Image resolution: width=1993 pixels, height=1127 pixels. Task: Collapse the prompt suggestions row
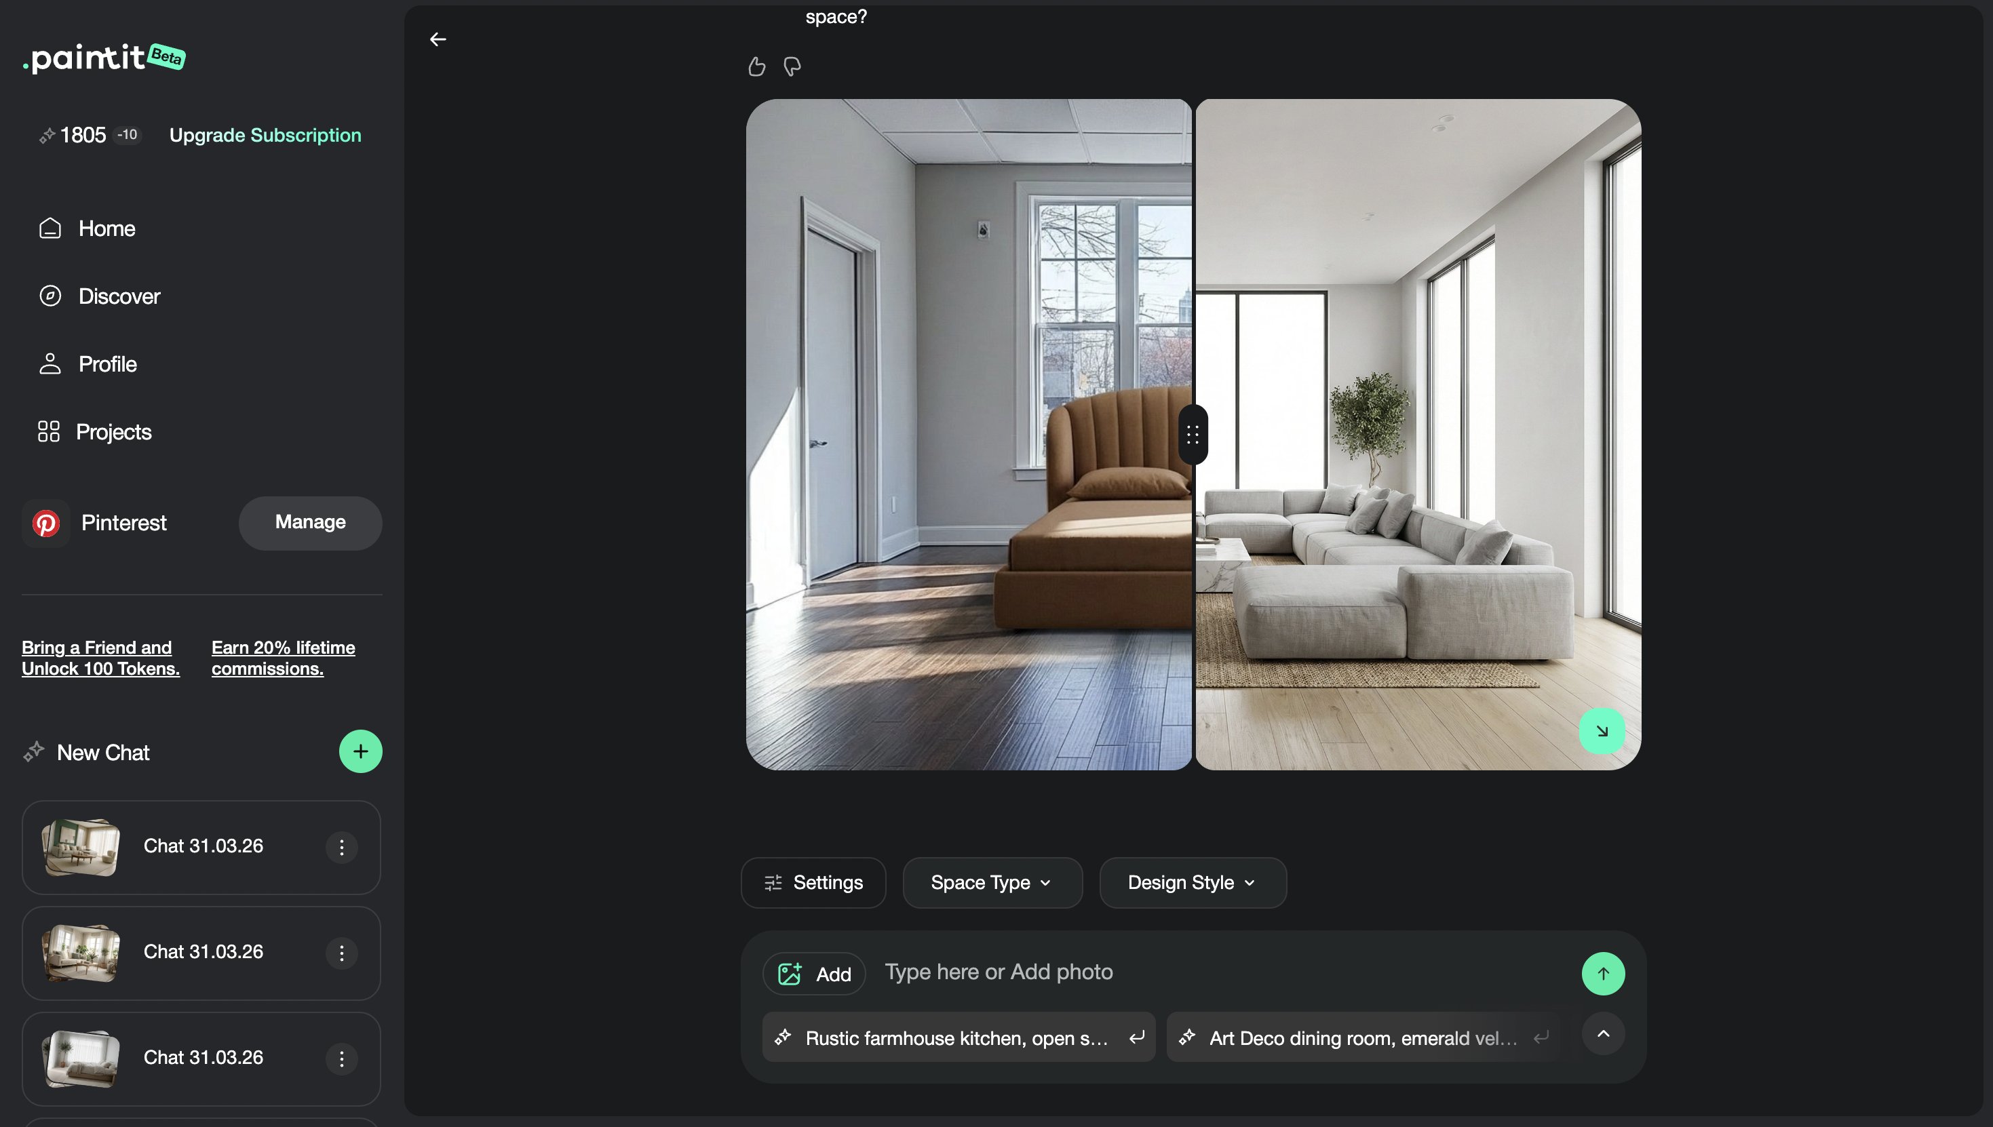1604,1033
